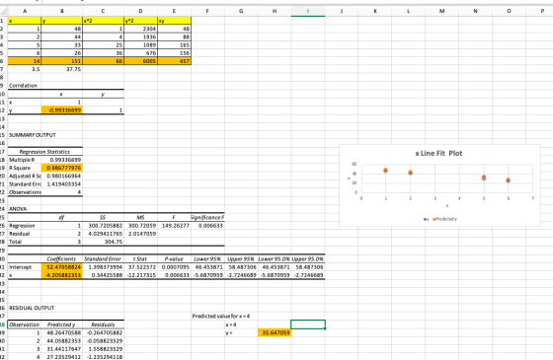Viewport: 553px width, 360px height.
Task: Select highlighted correlation cell -0.99336699
Action: pyautogui.click(x=62, y=110)
